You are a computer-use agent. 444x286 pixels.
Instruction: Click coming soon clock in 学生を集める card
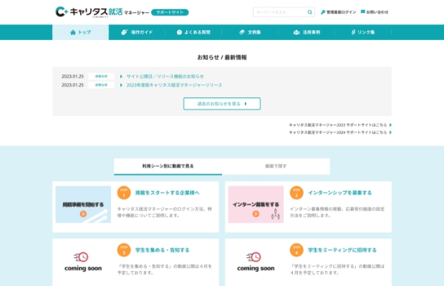[81, 257]
